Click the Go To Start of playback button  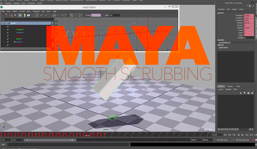(225, 135)
